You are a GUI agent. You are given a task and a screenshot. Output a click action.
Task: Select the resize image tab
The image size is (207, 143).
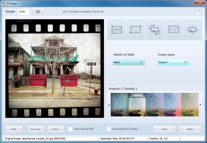pyautogui.click(x=192, y=30)
